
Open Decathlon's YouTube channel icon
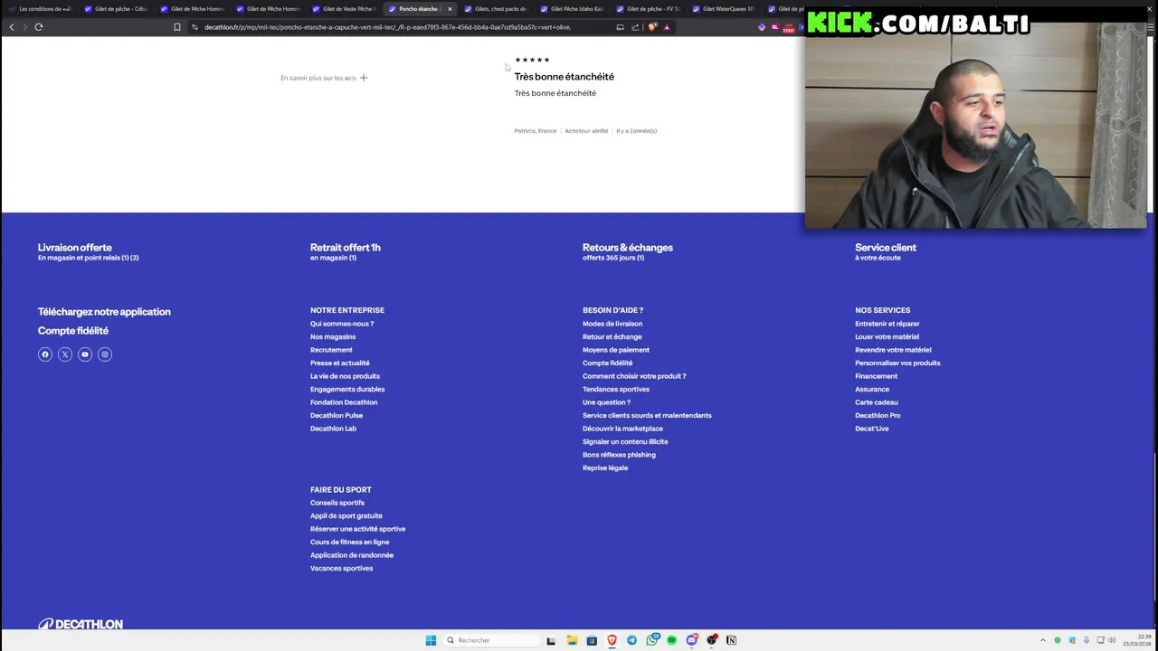click(85, 354)
